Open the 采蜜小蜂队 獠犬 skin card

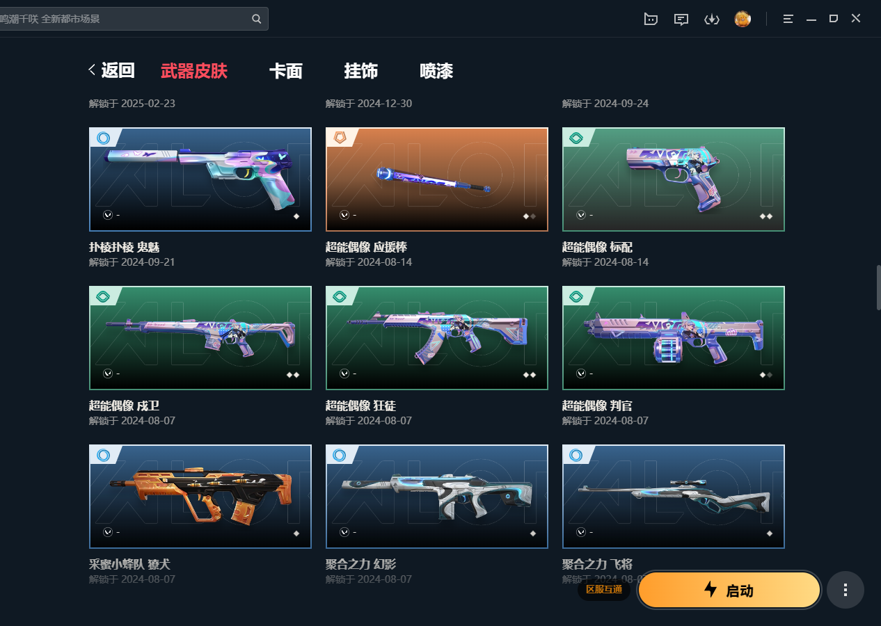(x=200, y=497)
